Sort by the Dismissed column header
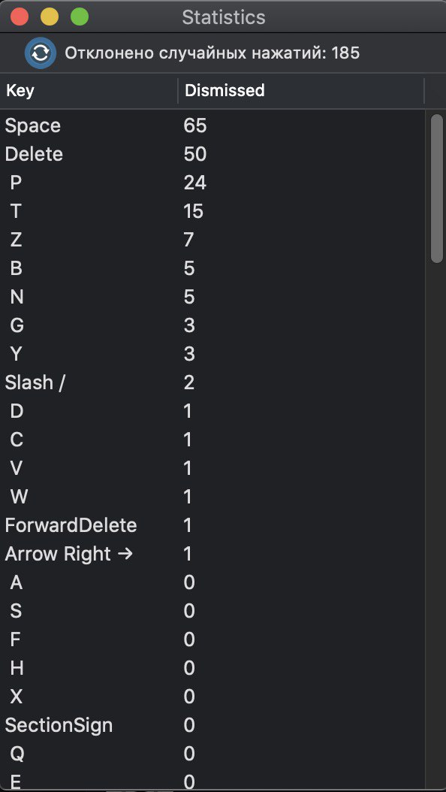 (301, 90)
